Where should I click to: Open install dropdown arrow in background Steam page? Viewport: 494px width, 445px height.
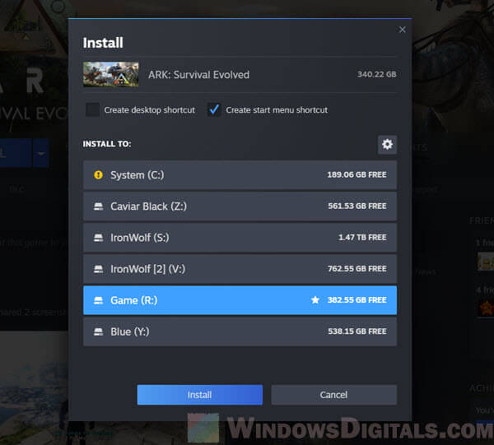(x=40, y=153)
